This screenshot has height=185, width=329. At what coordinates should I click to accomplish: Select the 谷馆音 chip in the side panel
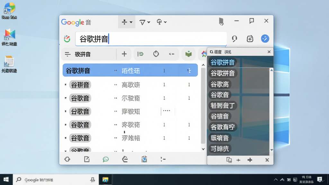[x=220, y=116]
